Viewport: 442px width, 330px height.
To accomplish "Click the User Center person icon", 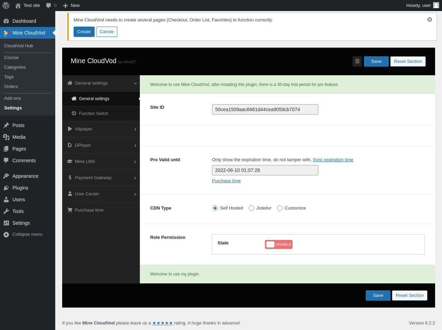I will point(70,194).
